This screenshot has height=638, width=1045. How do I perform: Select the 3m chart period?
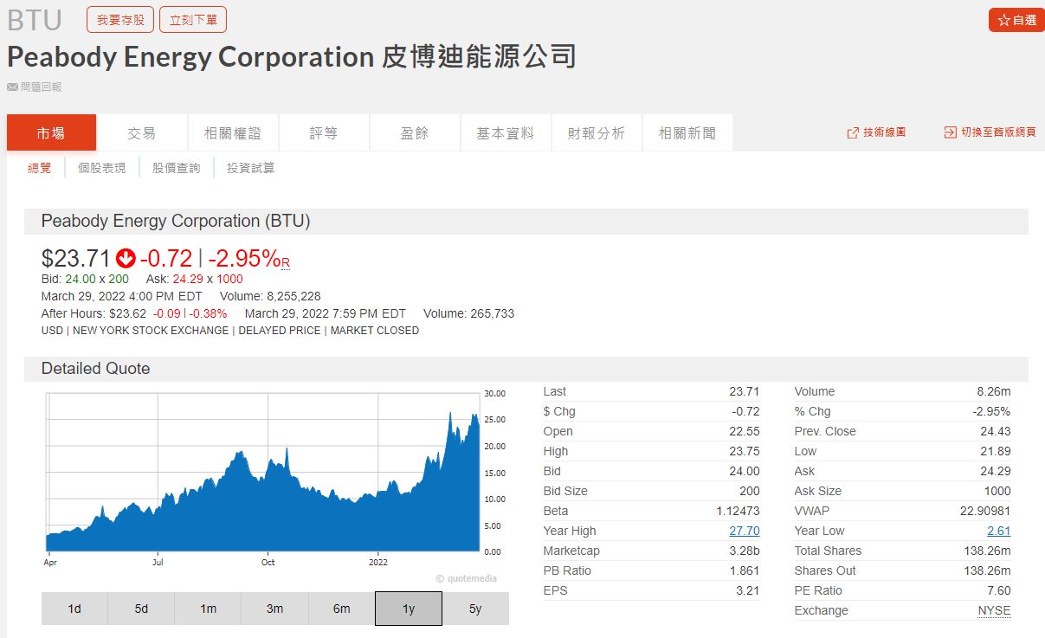pyautogui.click(x=274, y=609)
